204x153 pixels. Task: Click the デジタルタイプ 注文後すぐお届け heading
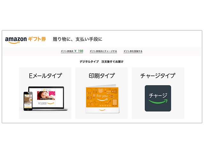101,62
